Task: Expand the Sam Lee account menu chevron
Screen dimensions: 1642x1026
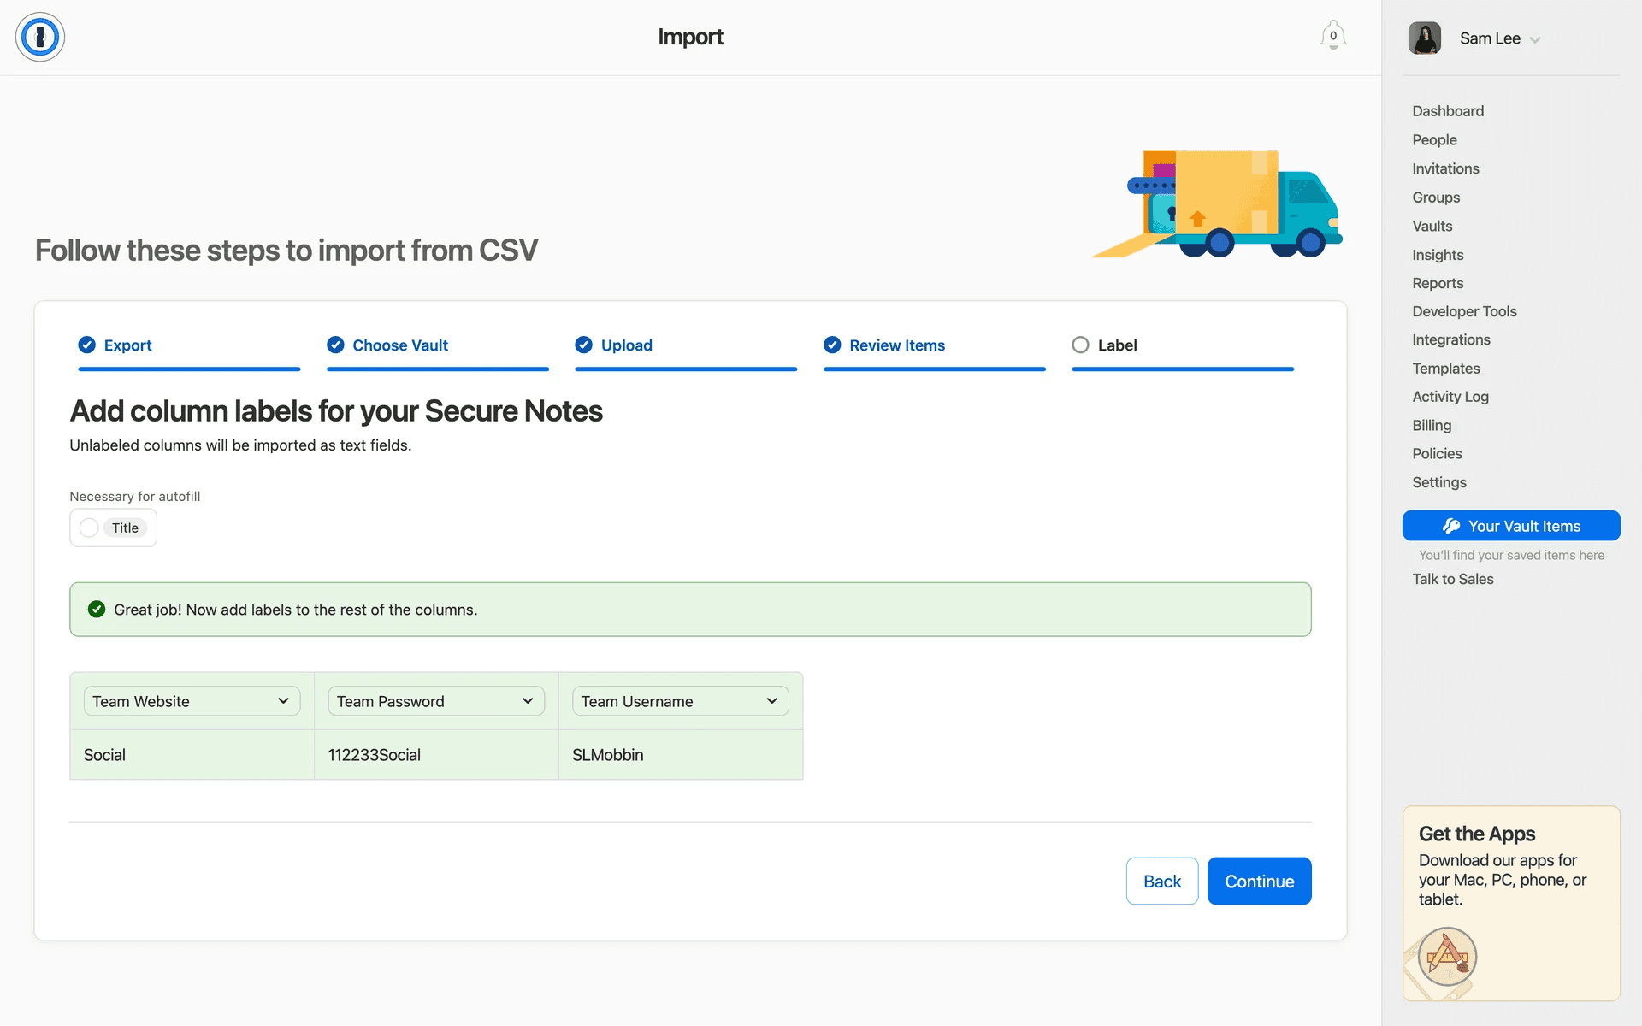Action: click(x=1535, y=39)
